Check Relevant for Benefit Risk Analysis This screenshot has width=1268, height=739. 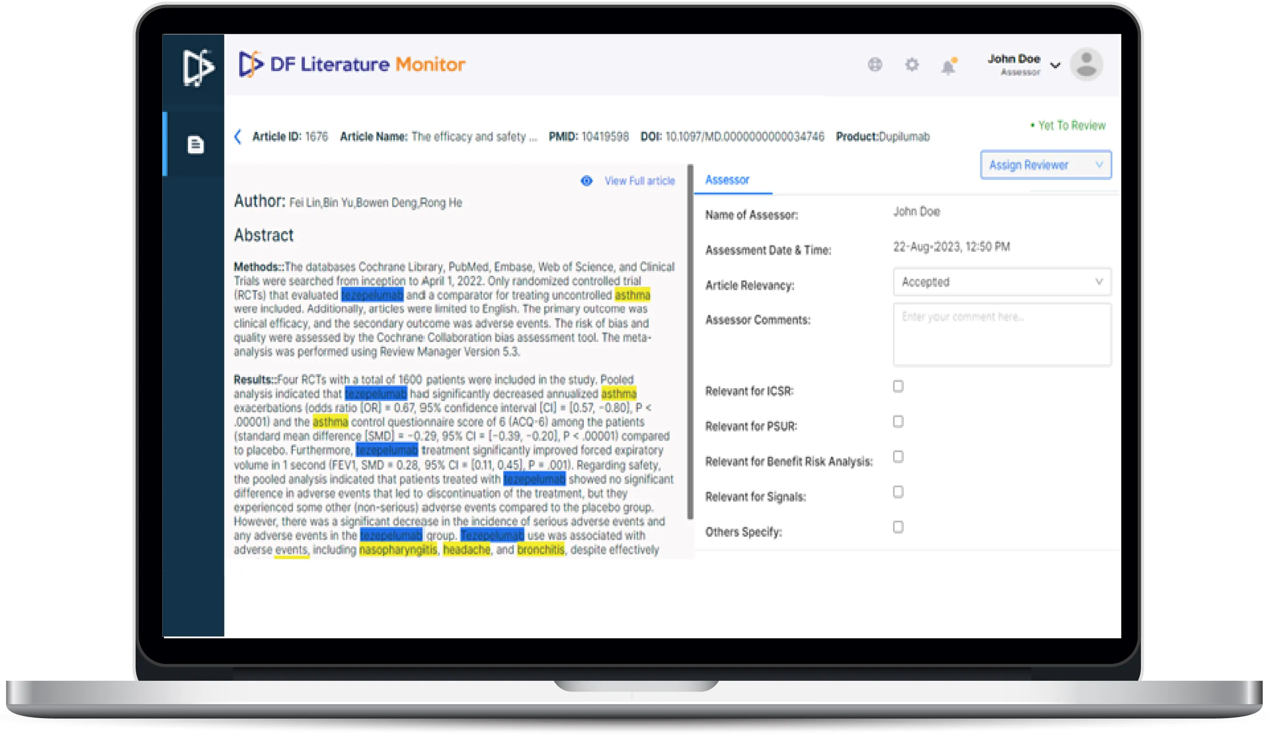point(898,457)
